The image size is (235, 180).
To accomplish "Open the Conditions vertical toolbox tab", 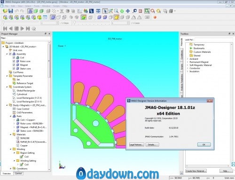I will click(x=182, y=55).
